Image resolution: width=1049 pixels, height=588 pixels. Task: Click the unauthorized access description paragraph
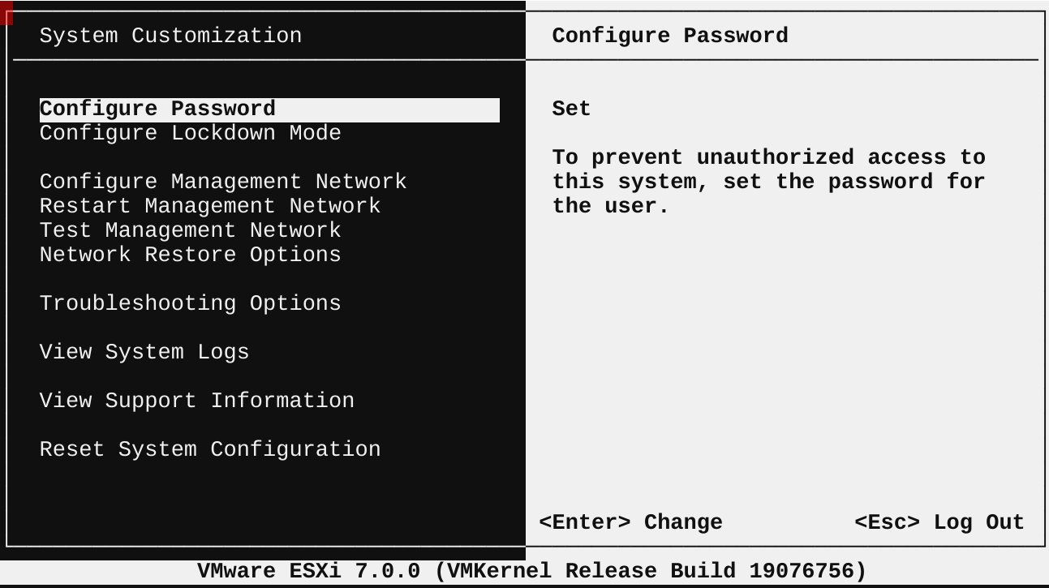(x=768, y=182)
